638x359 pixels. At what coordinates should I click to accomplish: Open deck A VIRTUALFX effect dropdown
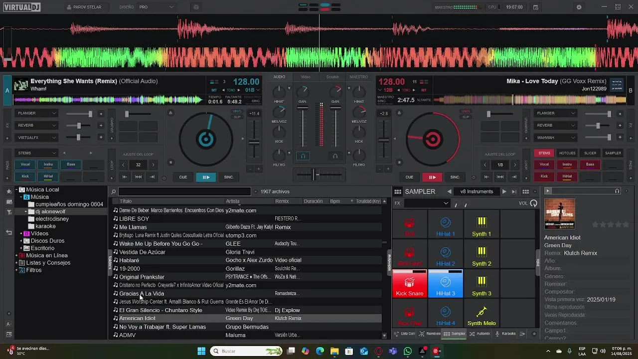[37, 137]
